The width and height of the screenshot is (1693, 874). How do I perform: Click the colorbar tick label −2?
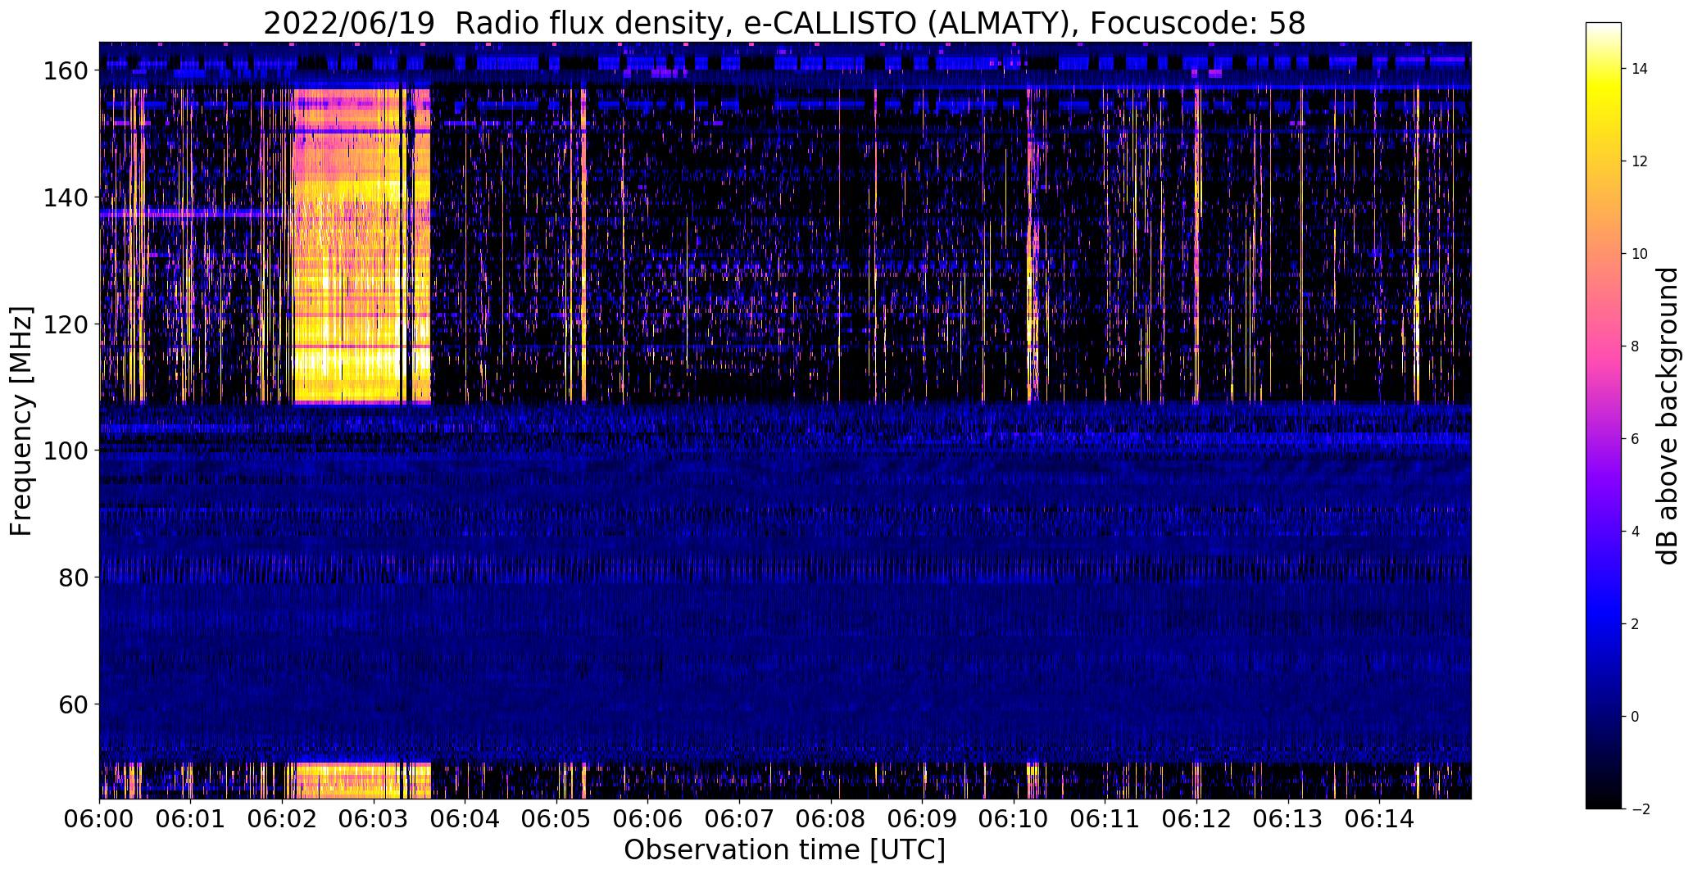(1640, 809)
